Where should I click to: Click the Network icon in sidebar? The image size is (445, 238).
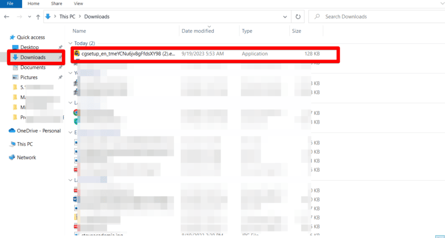(x=12, y=157)
